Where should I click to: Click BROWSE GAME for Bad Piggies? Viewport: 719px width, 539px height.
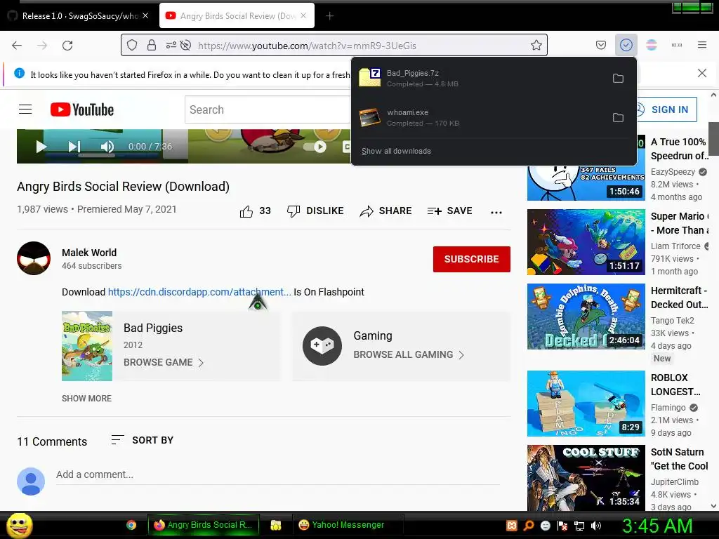(x=163, y=363)
